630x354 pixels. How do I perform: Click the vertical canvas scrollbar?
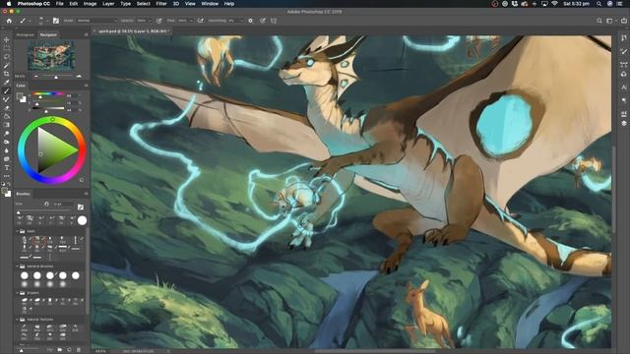tap(613, 189)
